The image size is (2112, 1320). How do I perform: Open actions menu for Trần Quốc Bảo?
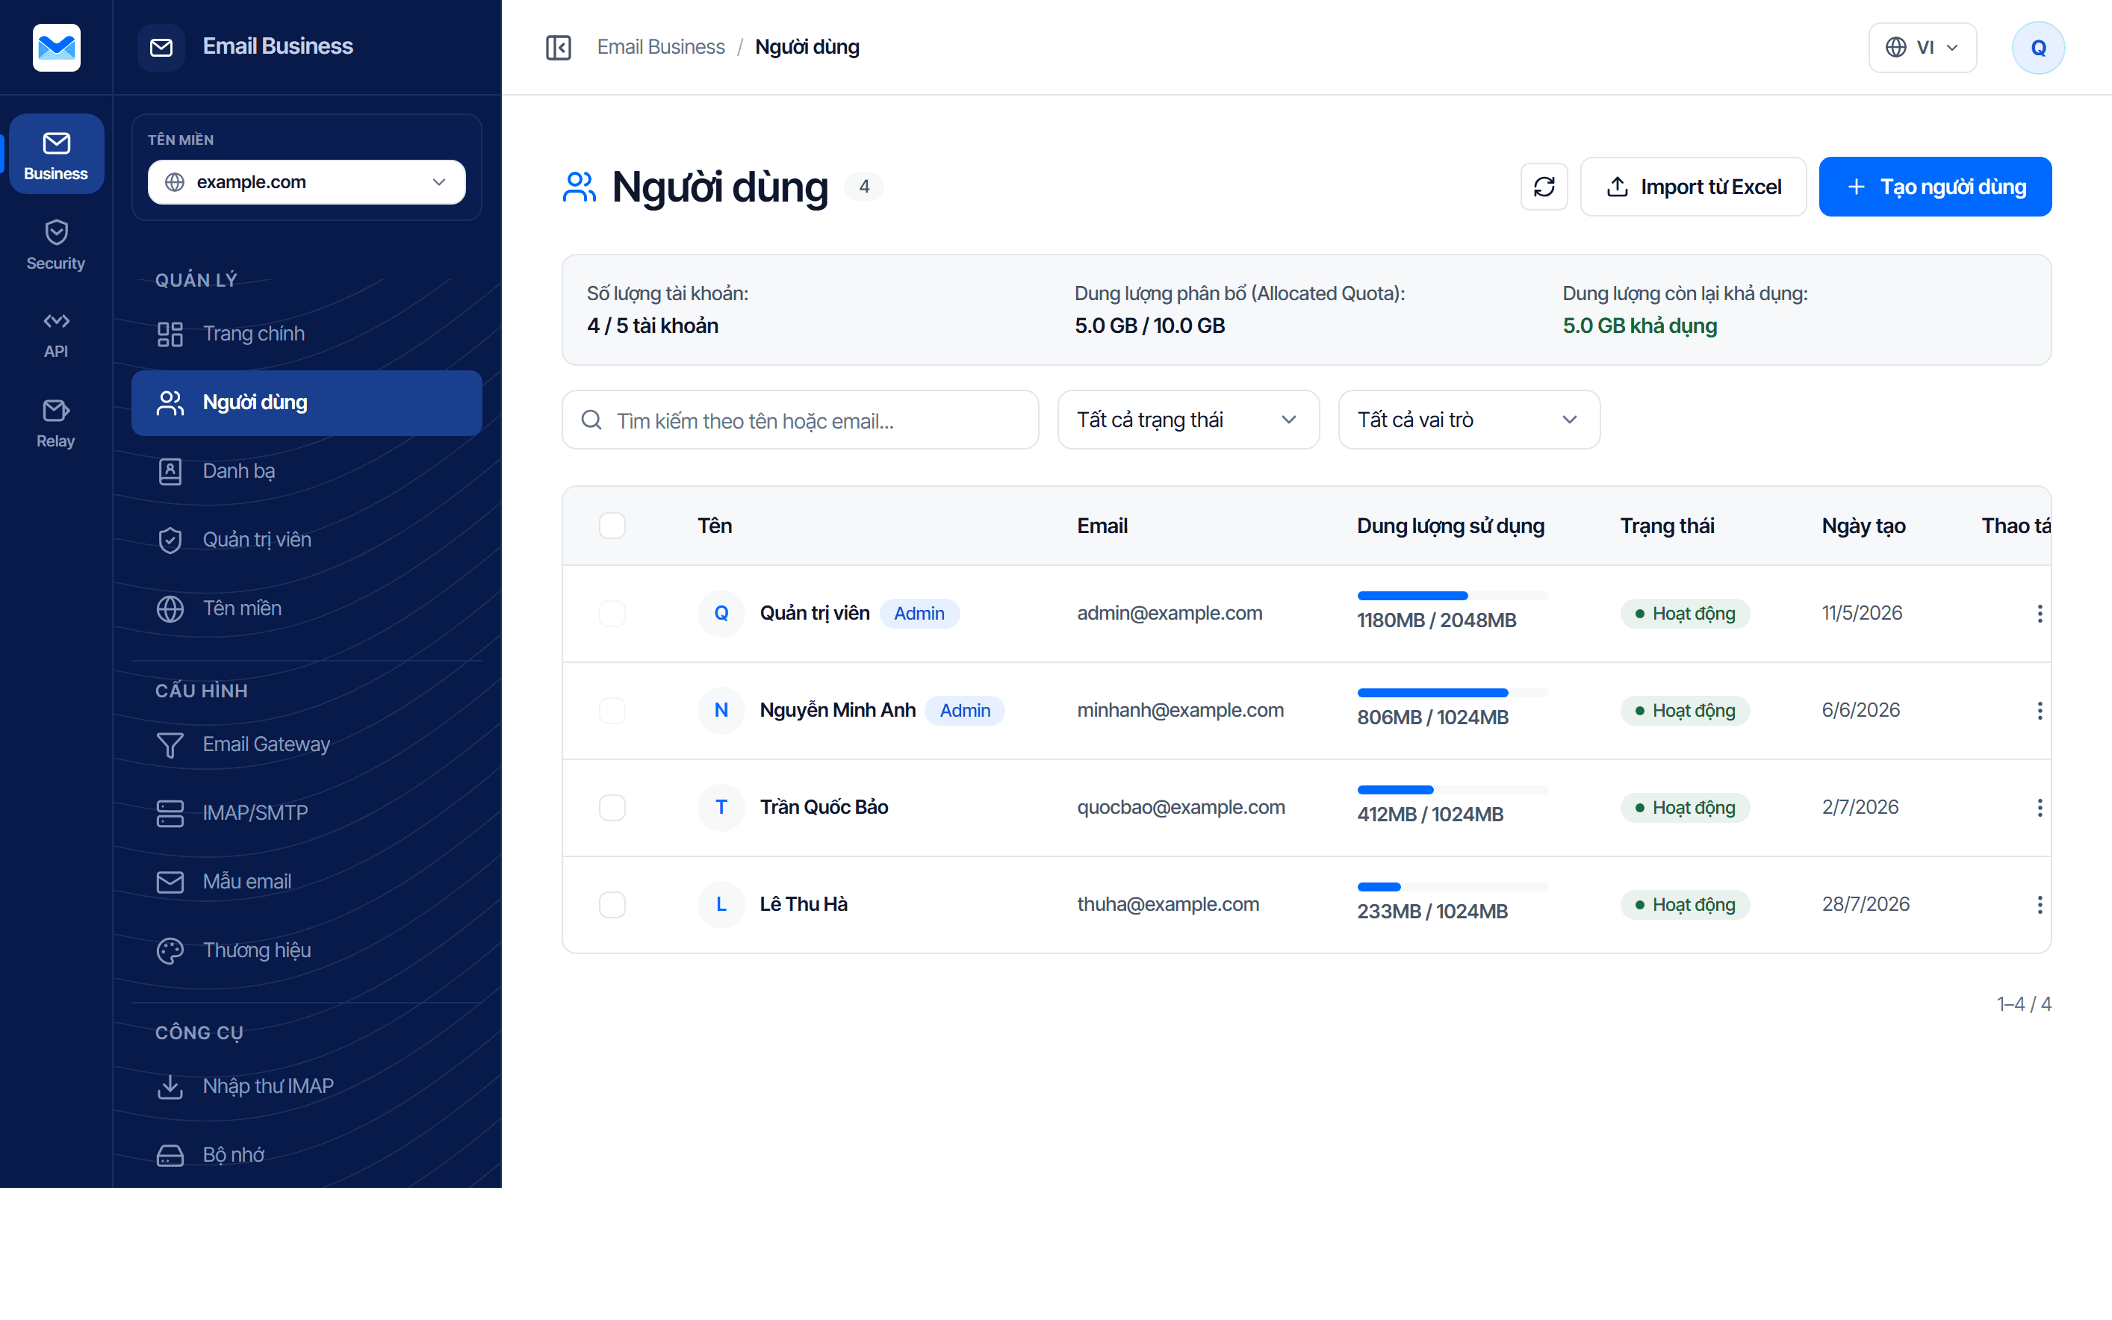[x=2039, y=808]
